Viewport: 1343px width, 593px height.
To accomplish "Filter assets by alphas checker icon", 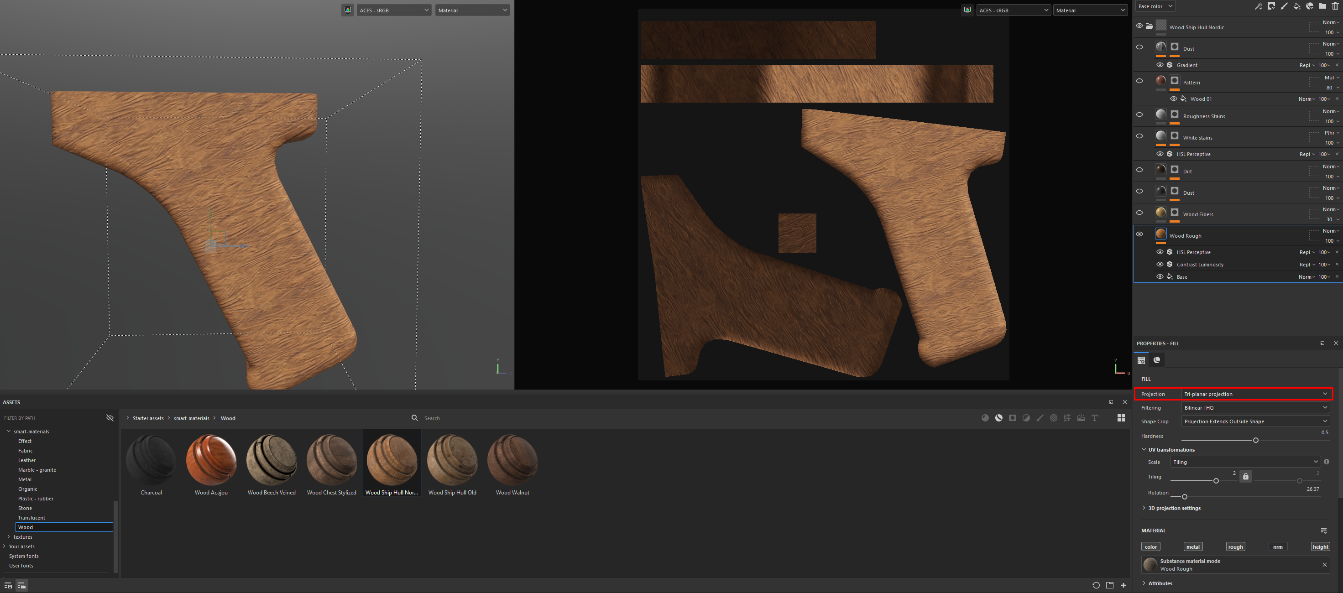I will tap(1054, 418).
